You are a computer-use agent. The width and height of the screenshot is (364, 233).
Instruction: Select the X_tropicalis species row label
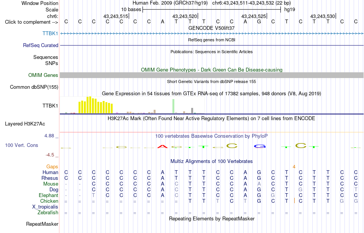[45, 207]
